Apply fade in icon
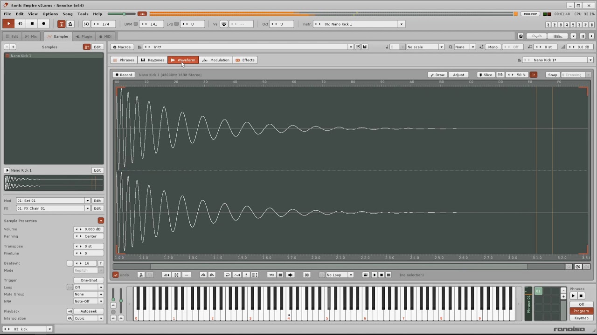The width and height of the screenshot is (597, 335). tap(203, 275)
